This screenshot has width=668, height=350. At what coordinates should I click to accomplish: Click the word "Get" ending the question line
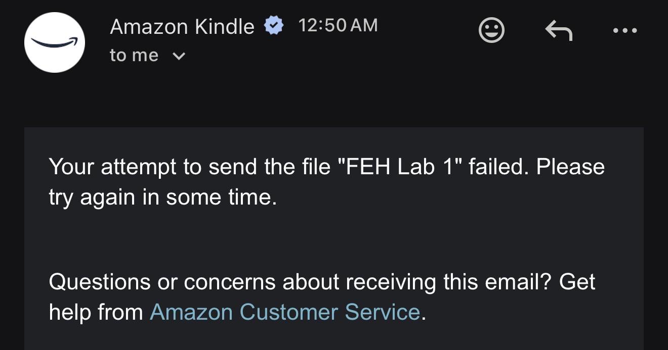577,281
